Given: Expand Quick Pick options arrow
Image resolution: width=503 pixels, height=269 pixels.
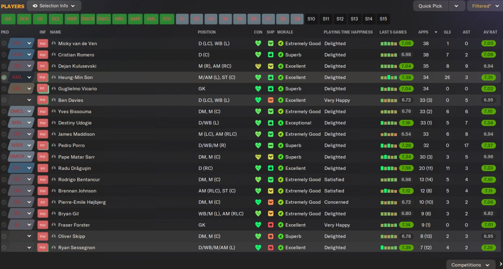Looking at the screenshot, I should 456,6.
